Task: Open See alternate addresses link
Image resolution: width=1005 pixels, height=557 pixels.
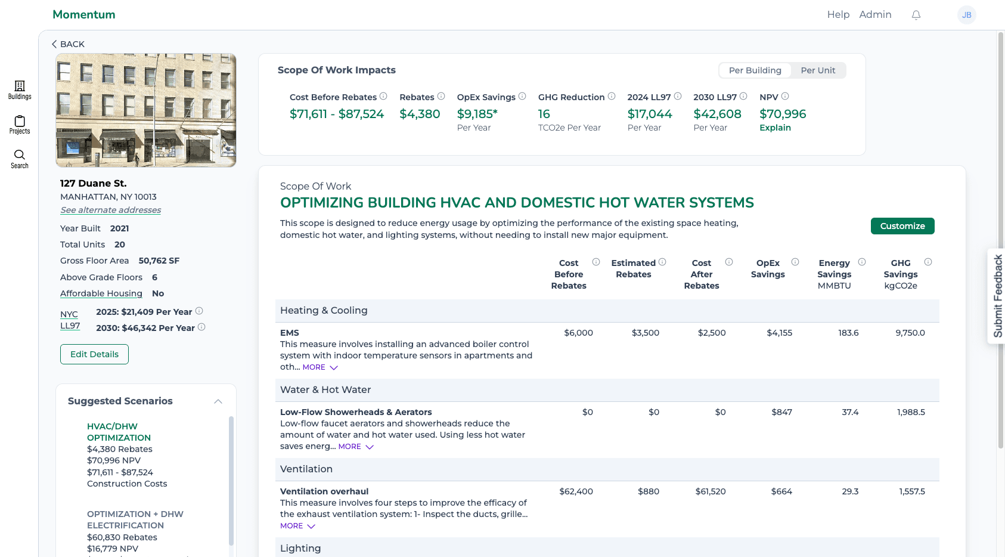Action: coord(110,210)
